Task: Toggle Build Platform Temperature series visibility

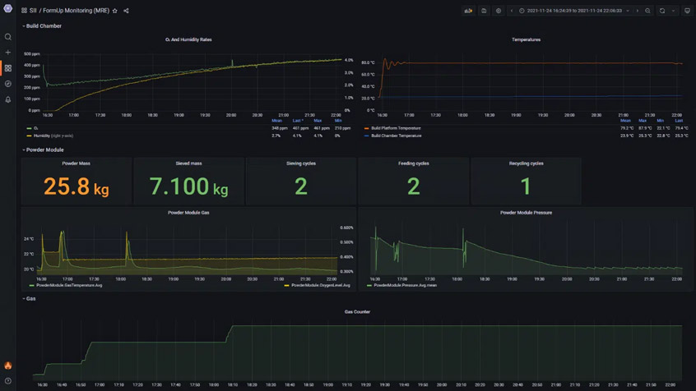Action: coord(396,128)
